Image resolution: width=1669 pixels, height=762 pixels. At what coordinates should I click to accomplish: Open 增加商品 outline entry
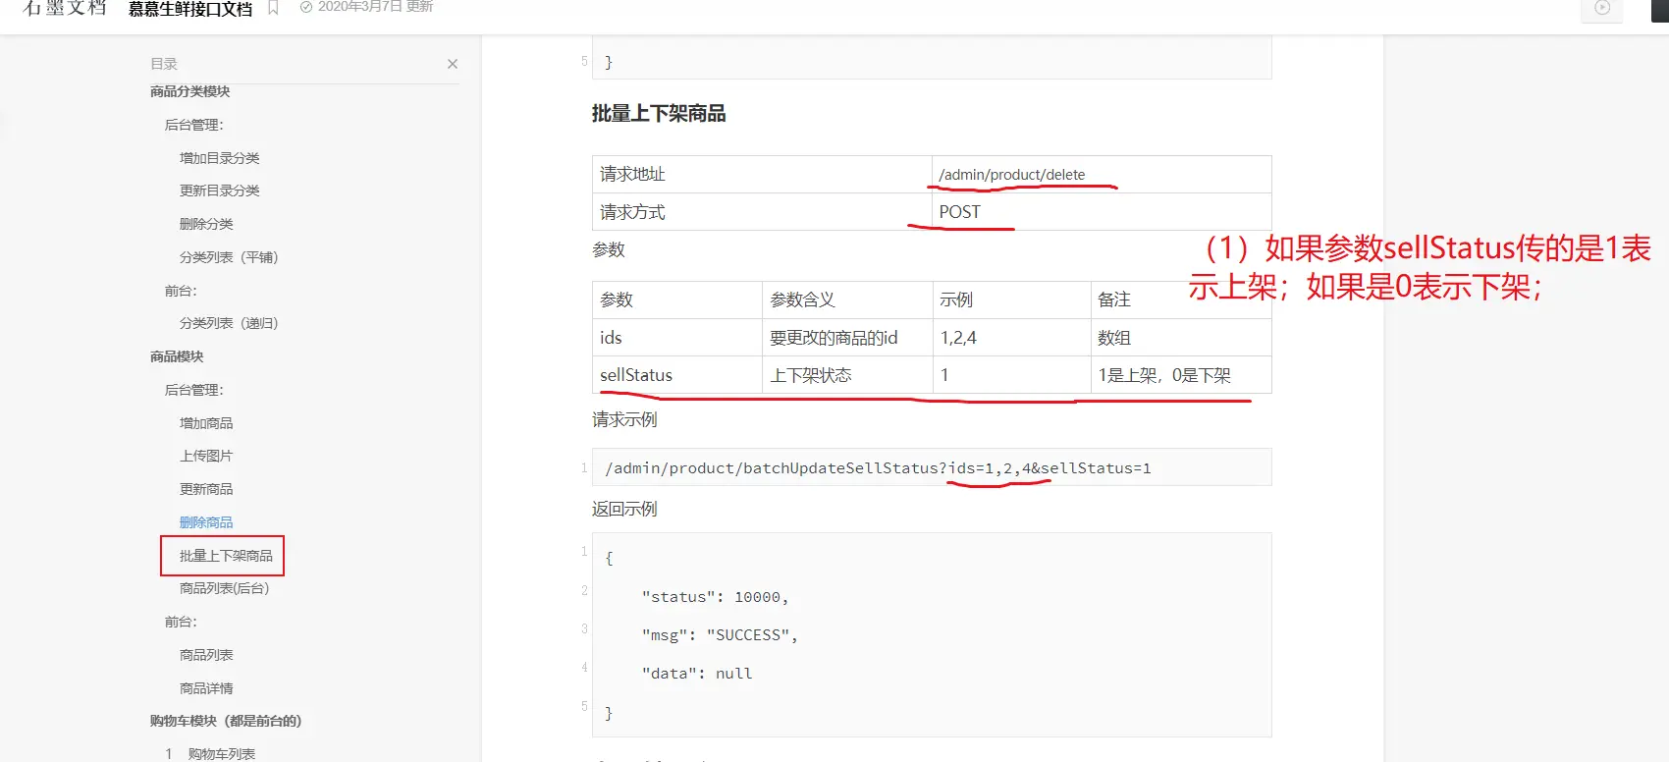[206, 423]
